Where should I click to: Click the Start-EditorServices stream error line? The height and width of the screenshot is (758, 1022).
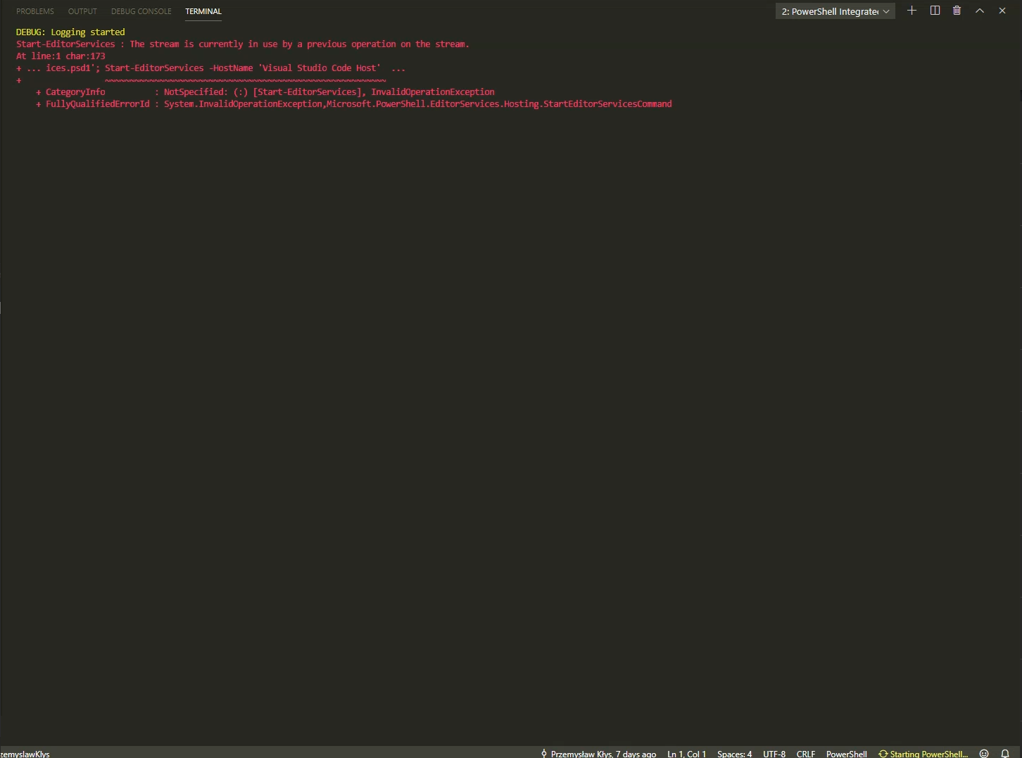click(x=242, y=44)
